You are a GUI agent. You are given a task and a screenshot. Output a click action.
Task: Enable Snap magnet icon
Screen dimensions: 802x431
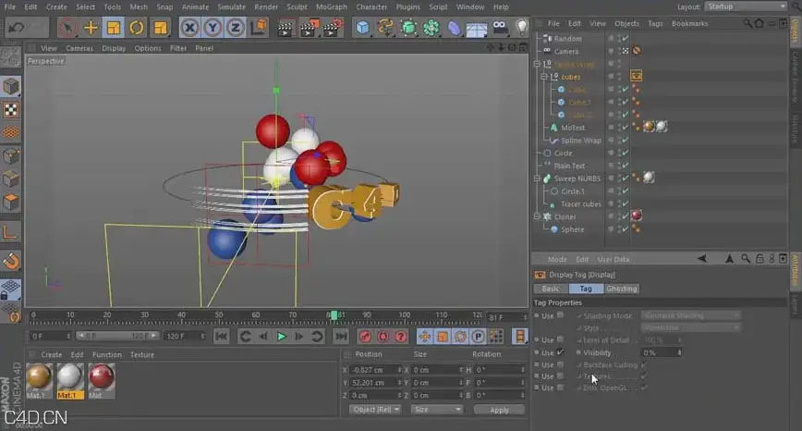pos(11,261)
